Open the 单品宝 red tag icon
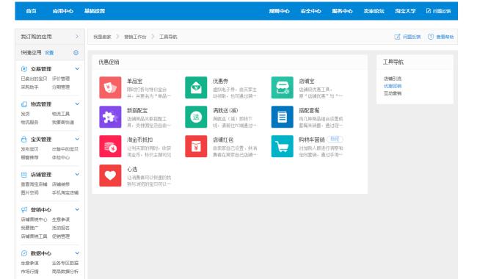Image resolution: width=477 pixels, height=279 pixels. pyautogui.click(x=110, y=87)
